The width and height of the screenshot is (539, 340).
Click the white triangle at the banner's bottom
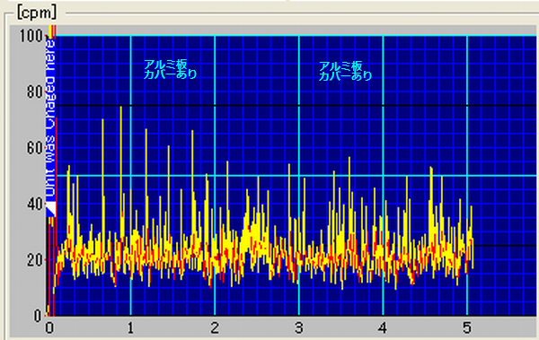(x=51, y=209)
